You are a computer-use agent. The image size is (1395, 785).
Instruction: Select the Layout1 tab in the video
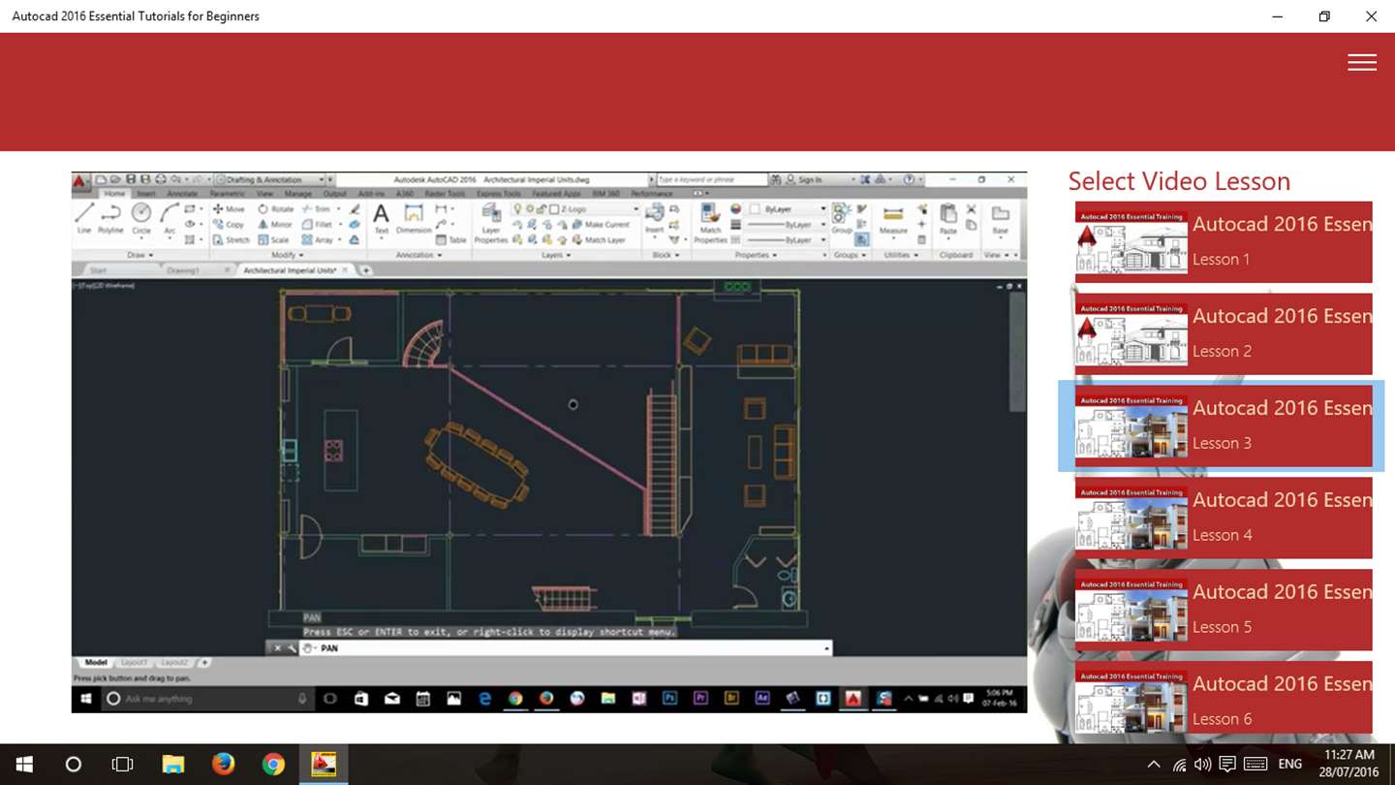pyautogui.click(x=134, y=663)
